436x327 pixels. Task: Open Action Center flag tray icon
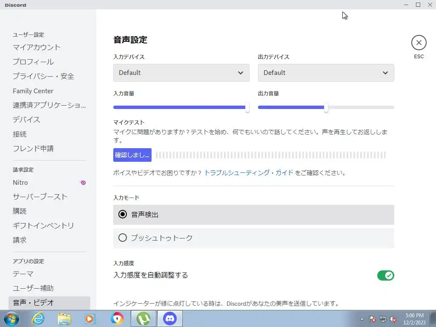coord(372,319)
